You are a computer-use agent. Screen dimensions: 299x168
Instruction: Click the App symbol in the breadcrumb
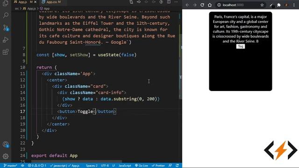click(45, 8)
